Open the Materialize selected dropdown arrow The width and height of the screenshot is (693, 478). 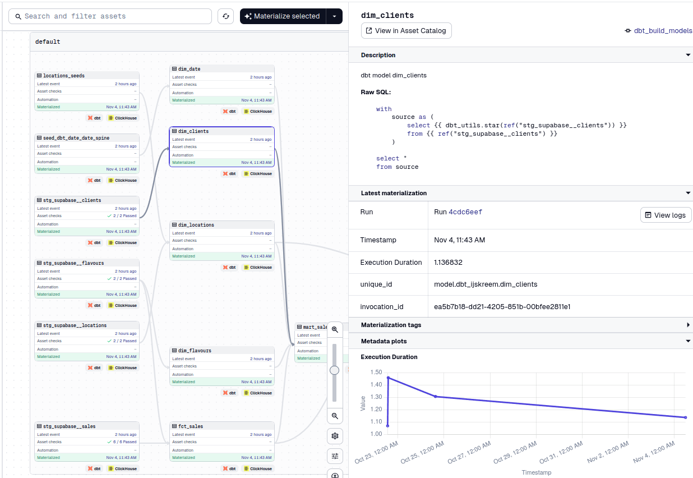point(334,16)
